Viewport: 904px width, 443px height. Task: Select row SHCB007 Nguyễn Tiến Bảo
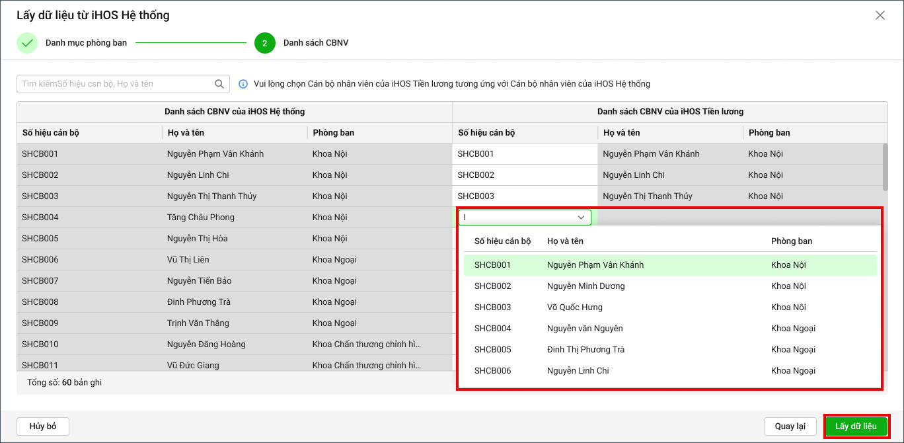click(x=235, y=281)
